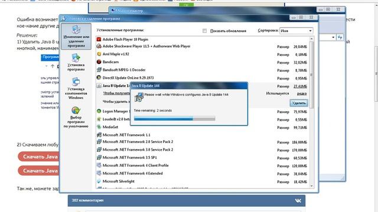Click 382 comments header text

pos(88,200)
